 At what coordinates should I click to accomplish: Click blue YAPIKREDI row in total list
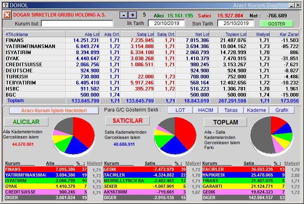pos(243,175)
